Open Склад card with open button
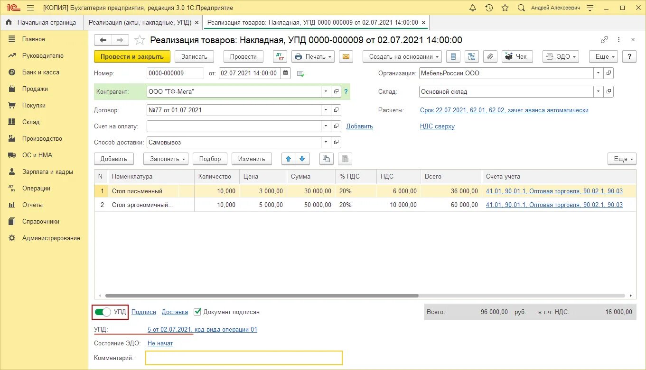Image resolution: width=646 pixels, height=370 pixels. pyautogui.click(x=609, y=91)
